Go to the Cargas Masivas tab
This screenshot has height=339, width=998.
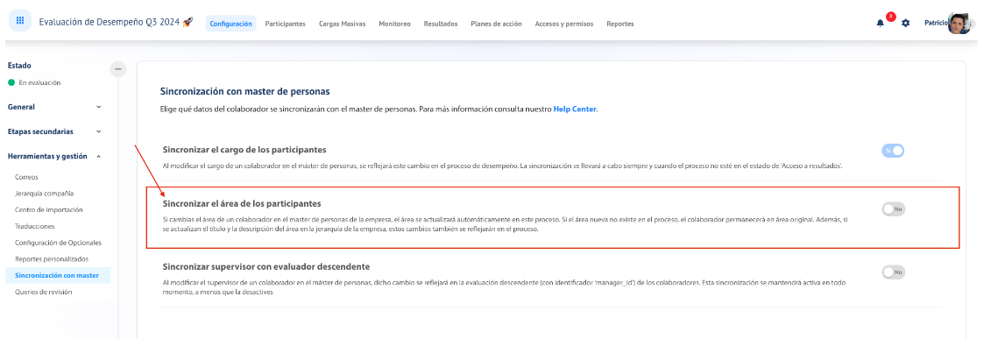[x=343, y=24]
